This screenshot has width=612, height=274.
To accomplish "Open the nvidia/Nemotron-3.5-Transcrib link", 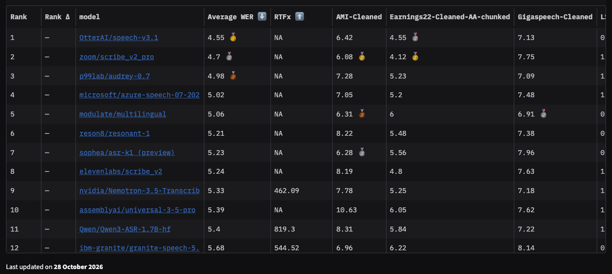I will coord(140,191).
